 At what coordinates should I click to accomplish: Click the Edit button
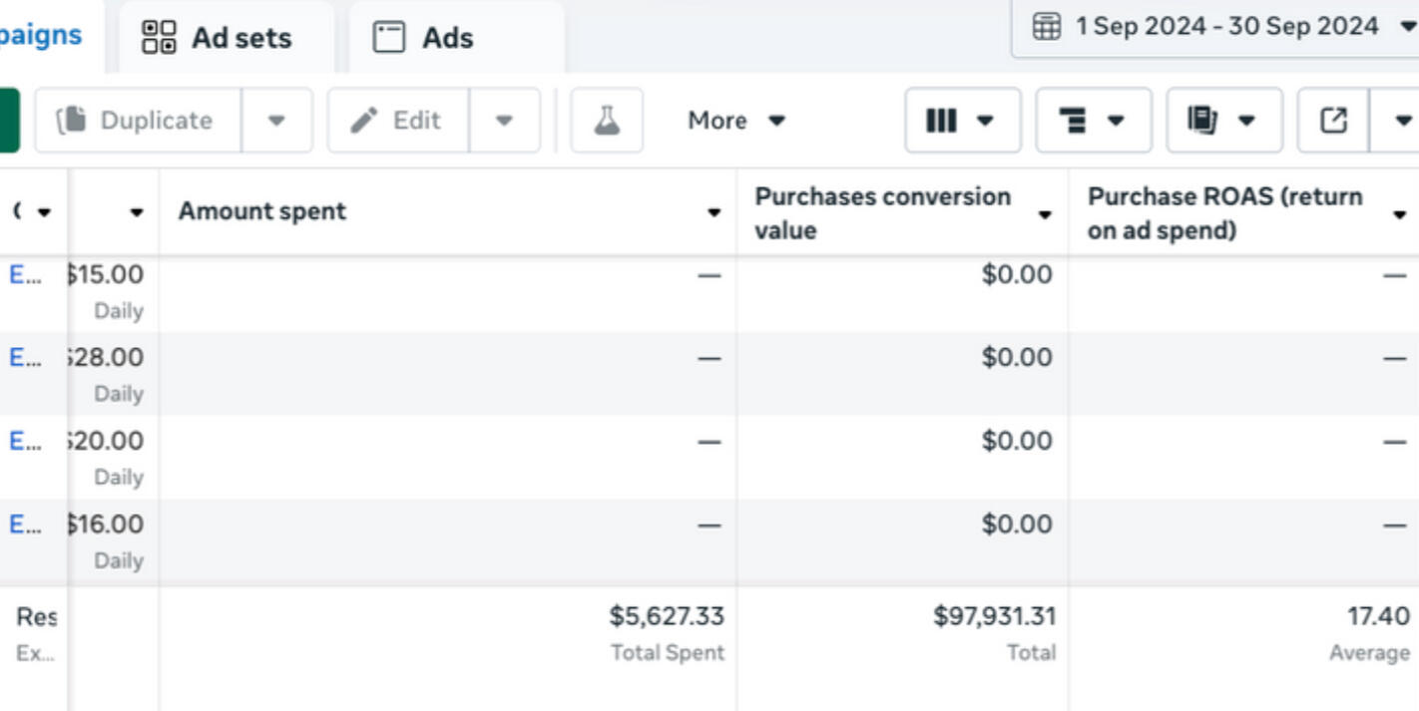pos(398,121)
